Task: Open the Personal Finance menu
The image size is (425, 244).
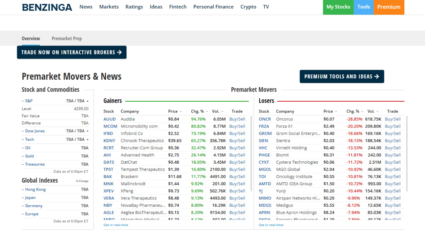Action: click(213, 7)
